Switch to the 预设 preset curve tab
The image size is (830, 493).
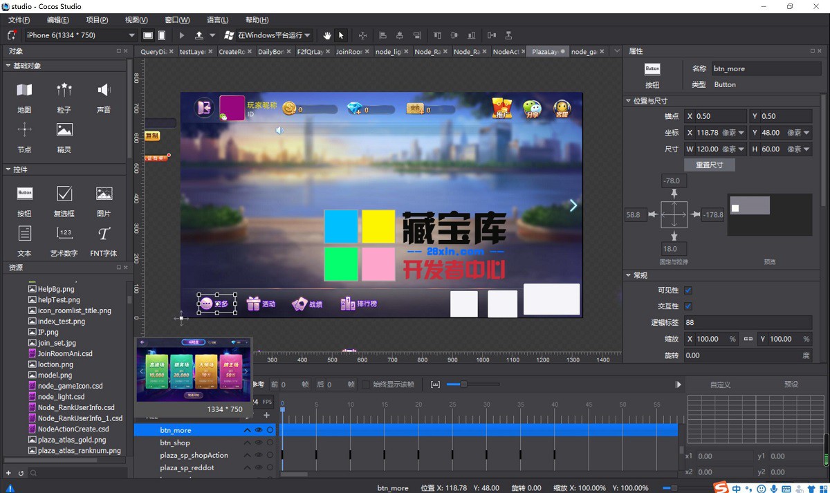[x=791, y=384]
